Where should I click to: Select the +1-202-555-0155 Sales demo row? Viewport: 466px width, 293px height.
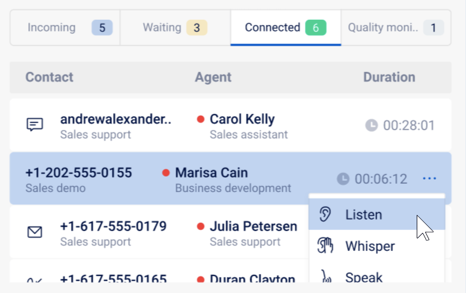click(x=230, y=178)
